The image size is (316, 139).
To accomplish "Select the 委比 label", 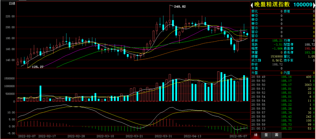I will point(254,11).
